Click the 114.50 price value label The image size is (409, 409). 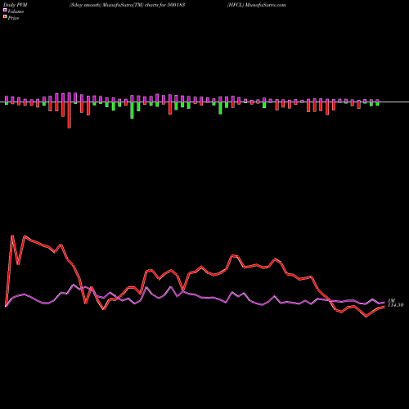click(396, 305)
